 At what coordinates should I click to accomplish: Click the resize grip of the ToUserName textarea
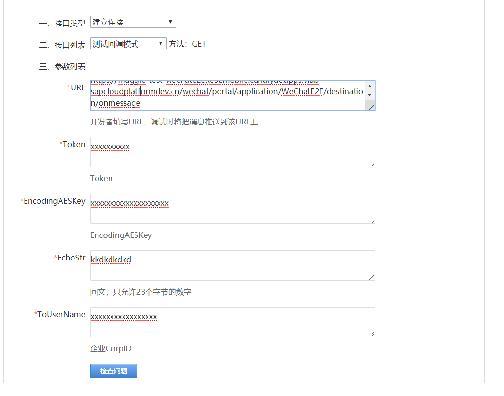click(372, 335)
